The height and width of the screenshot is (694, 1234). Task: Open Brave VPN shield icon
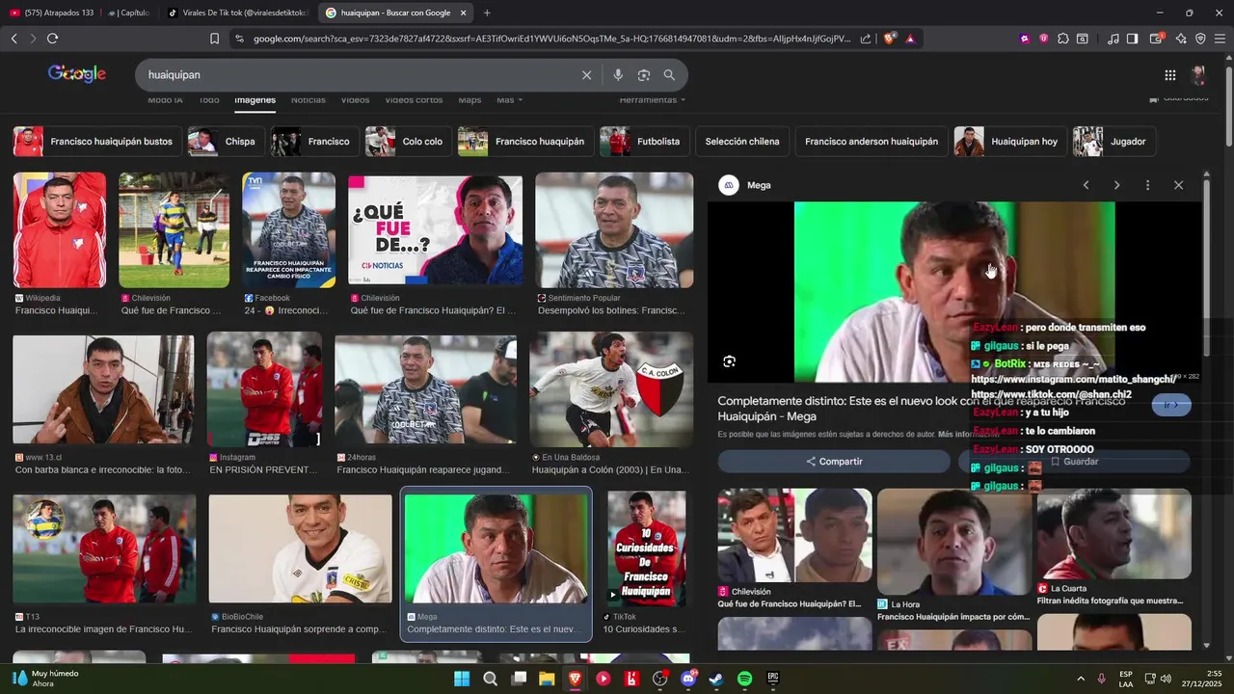tap(1200, 39)
